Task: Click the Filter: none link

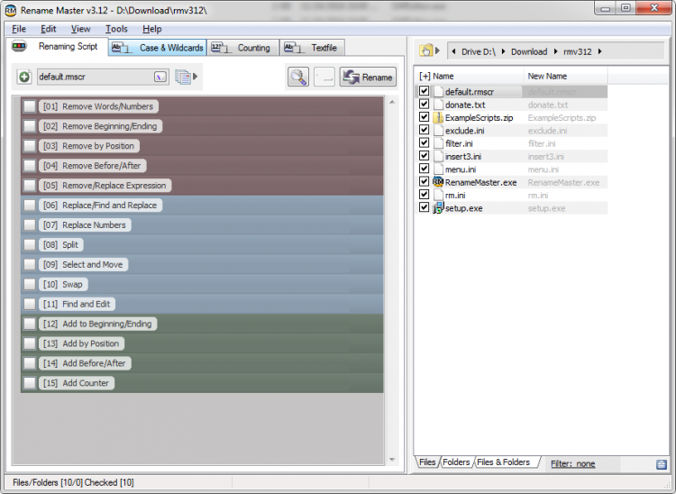Action: [x=572, y=464]
